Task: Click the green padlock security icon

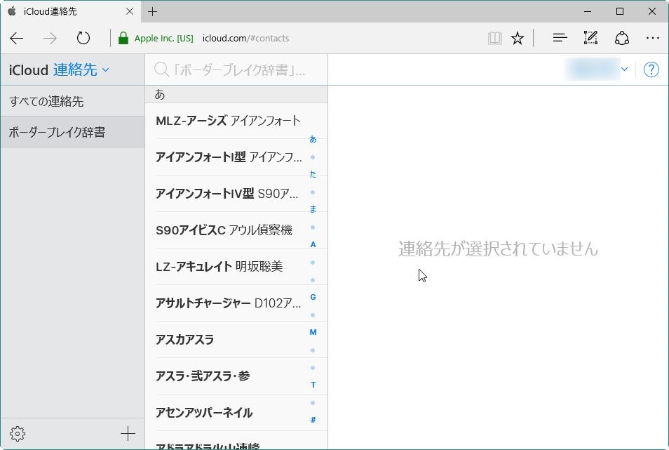Action: (123, 38)
